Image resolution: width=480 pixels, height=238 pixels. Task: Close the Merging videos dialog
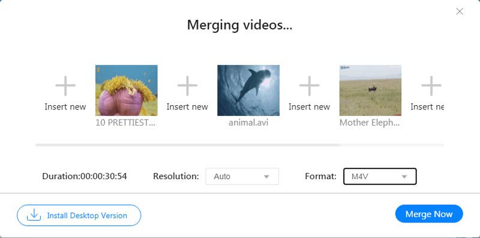(460, 11)
